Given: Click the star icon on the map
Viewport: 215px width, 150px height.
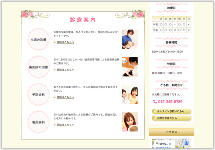Looking at the screenshot, I should [x=170, y=144].
